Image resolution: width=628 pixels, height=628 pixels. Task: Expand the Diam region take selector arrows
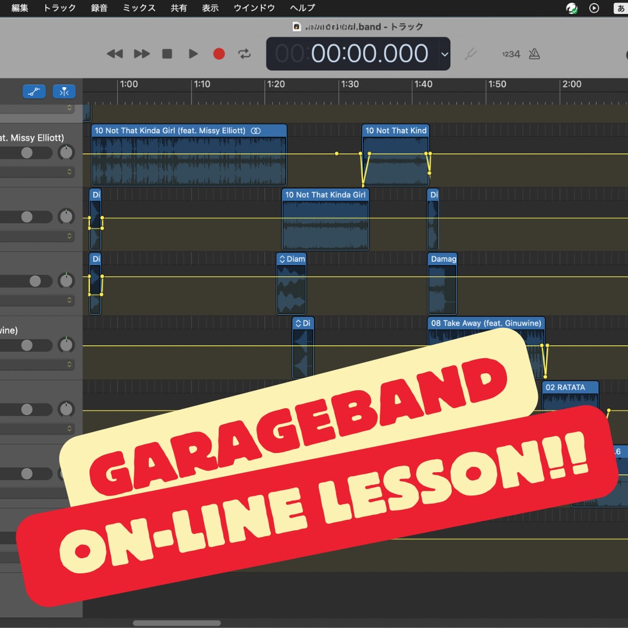click(x=282, y=259)
